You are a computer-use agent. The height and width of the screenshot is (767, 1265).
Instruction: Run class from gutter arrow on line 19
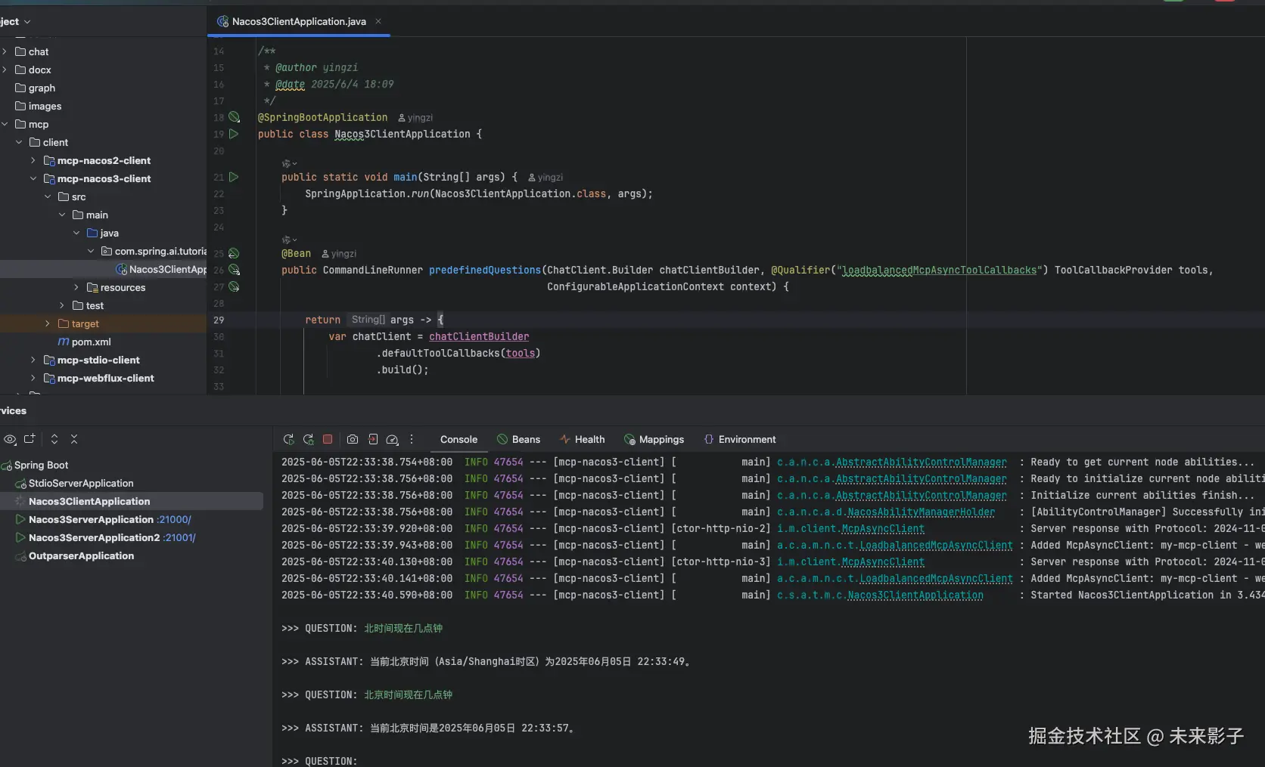pos(234,134)
